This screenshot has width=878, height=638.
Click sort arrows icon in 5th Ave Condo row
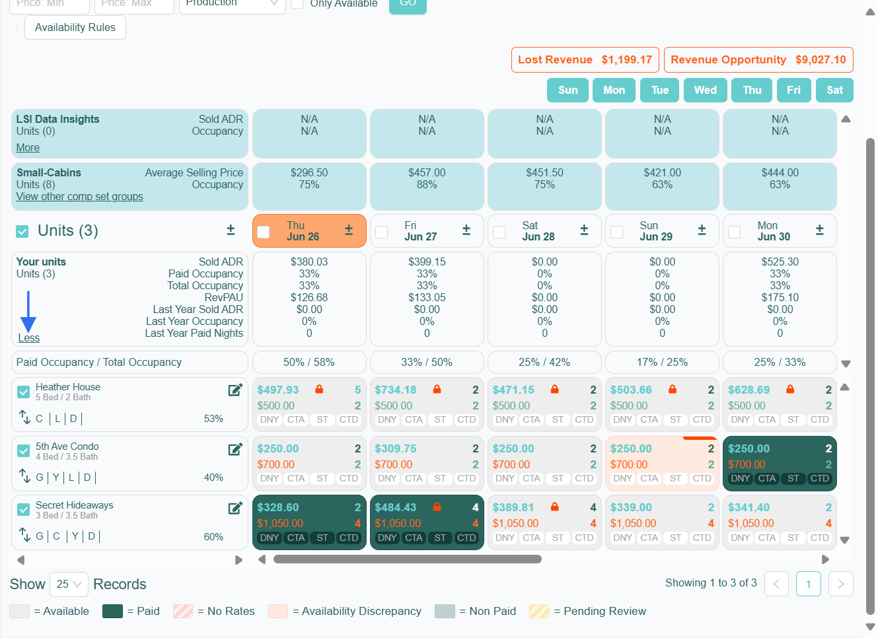[24, 476]
